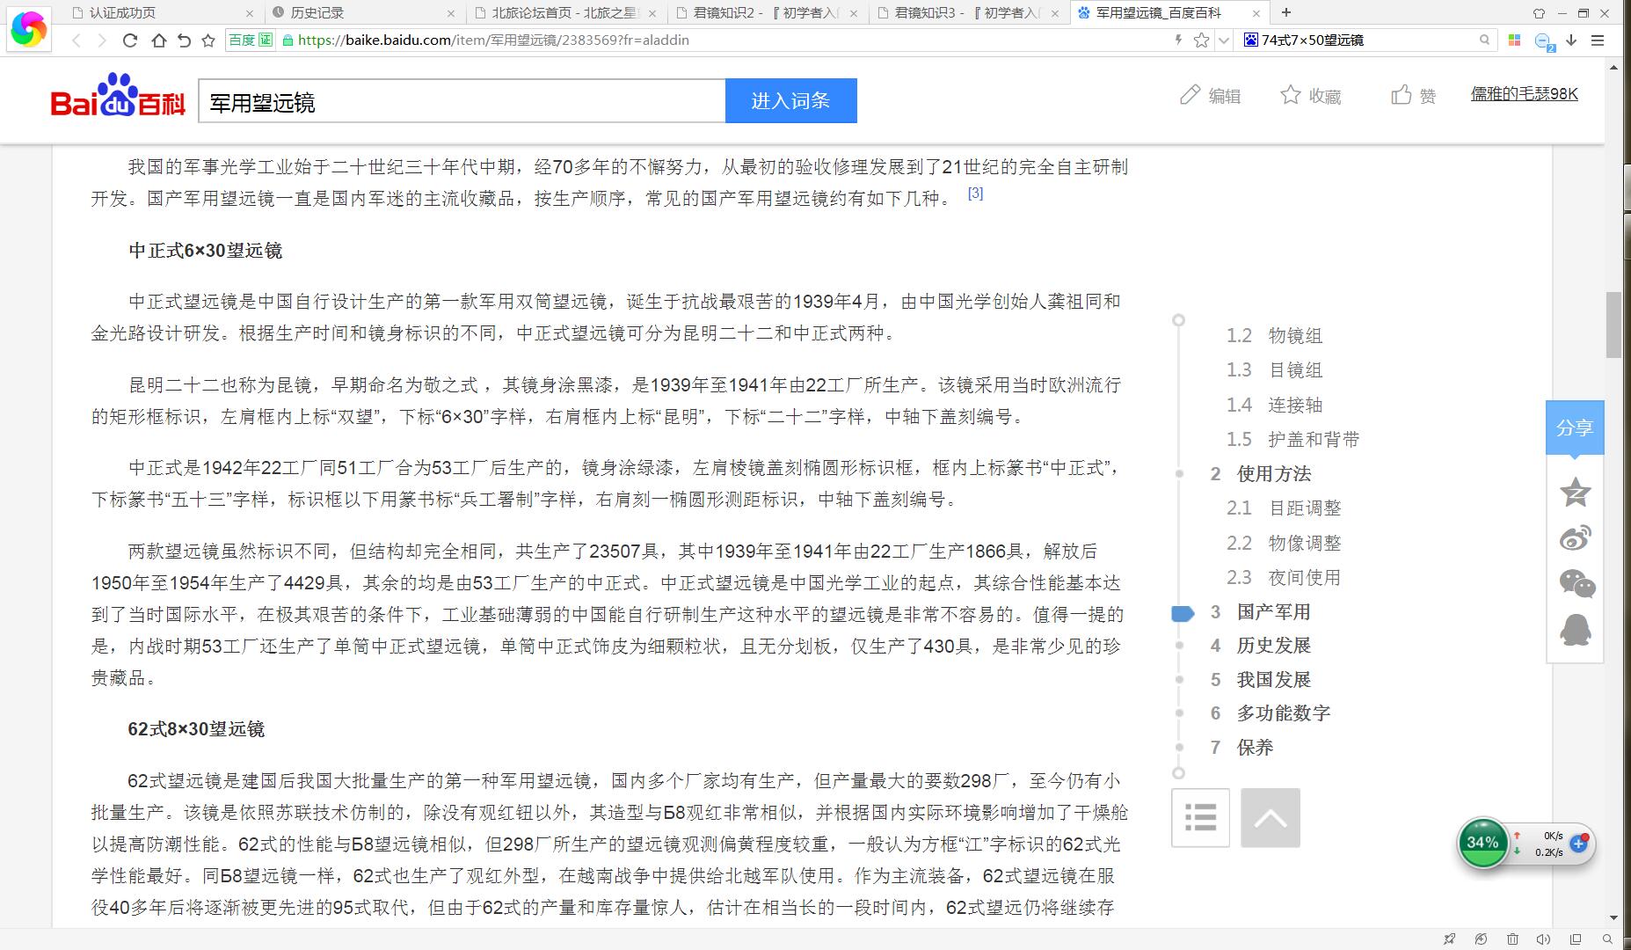
Task: Share to Qzone star icon
Action: (1575, 493)
